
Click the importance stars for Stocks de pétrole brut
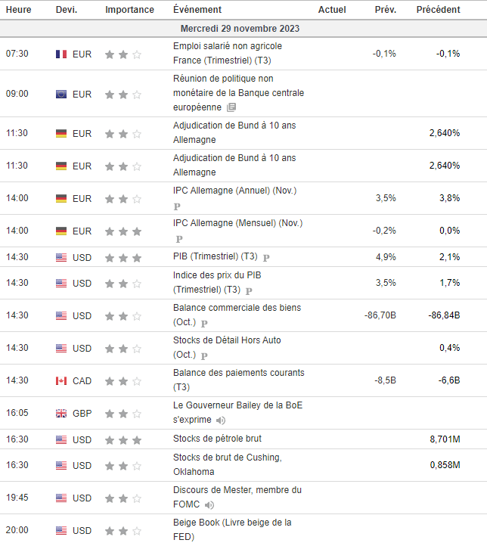point(123,440)
